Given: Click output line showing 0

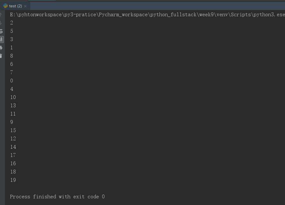Looking at the screenshot, I should click(12, 81).
